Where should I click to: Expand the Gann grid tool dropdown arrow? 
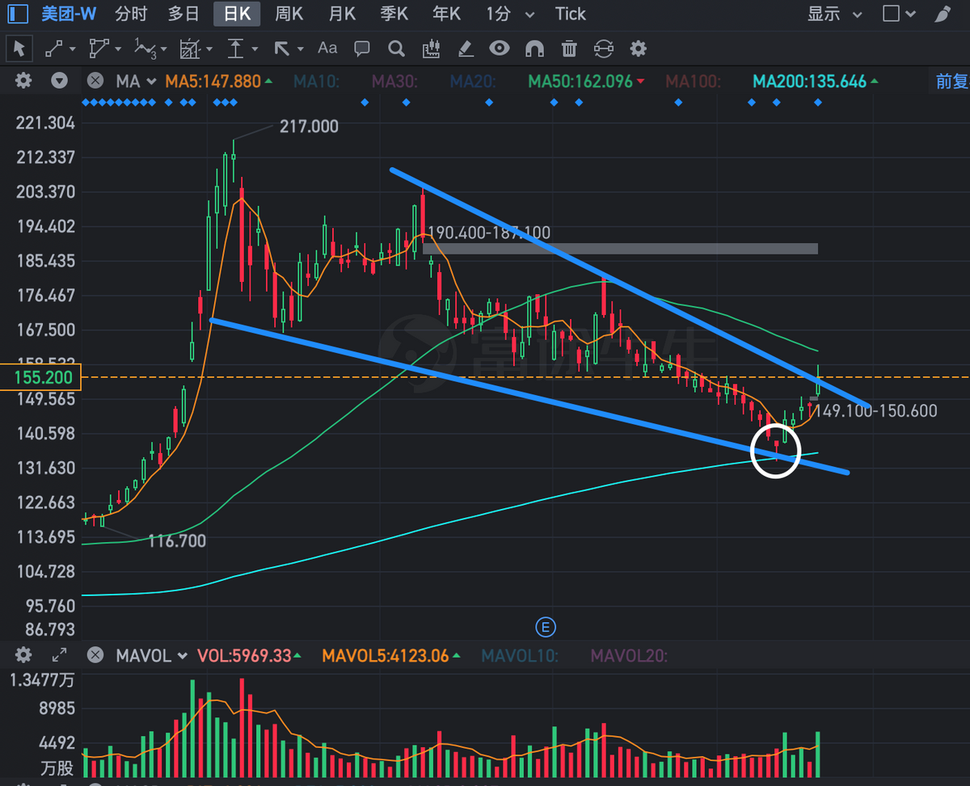point(209,49)
